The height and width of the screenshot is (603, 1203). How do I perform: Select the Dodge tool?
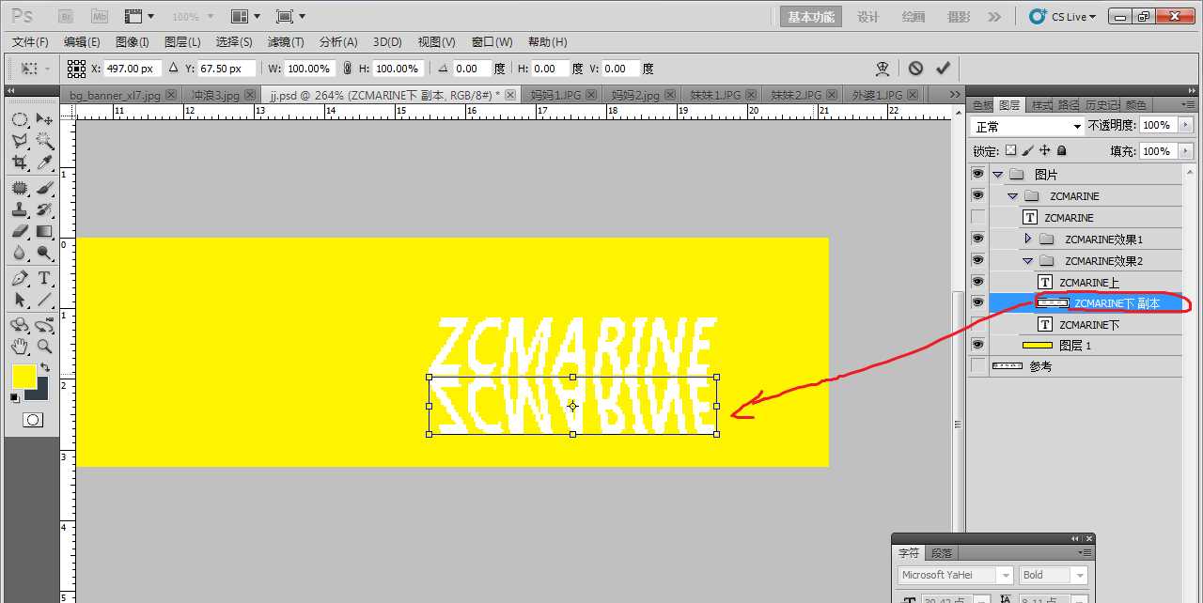pos(44,253)
